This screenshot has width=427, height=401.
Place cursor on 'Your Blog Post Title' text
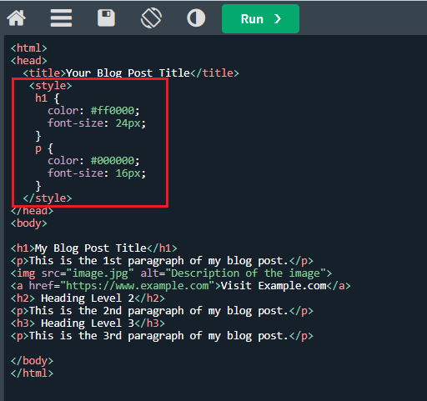(x=128, y=73)
